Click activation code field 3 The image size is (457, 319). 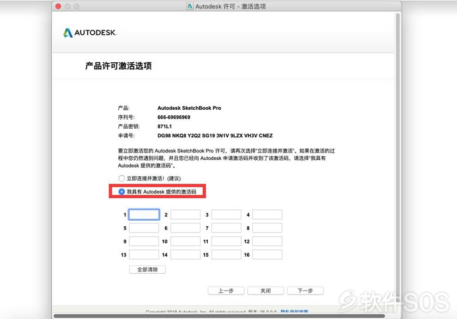(227, 215)
